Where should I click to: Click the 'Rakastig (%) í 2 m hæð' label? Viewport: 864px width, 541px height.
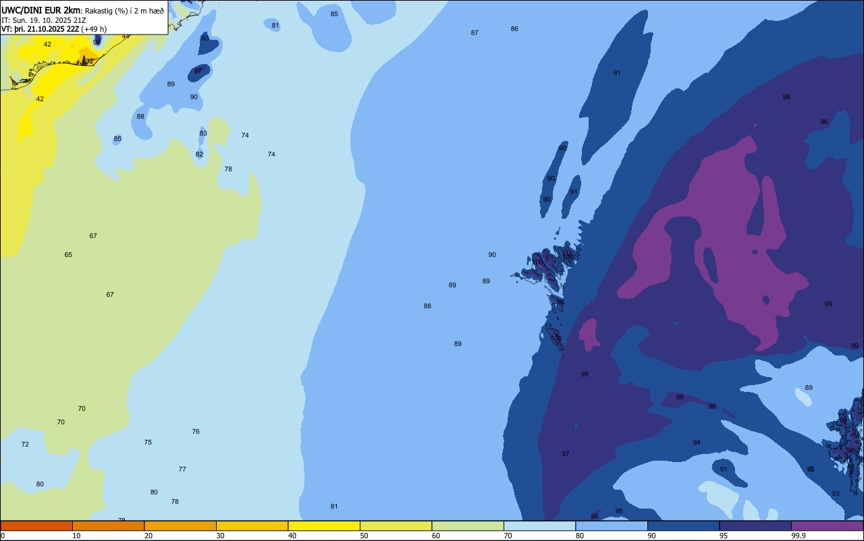click(124, 11)
